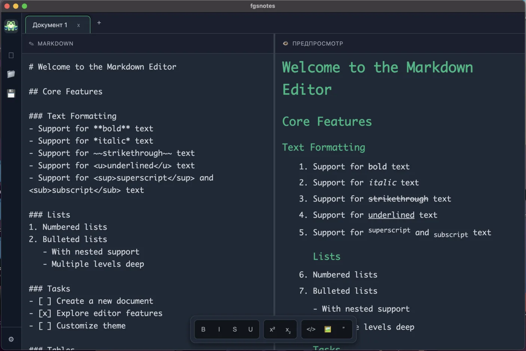Click preview item '7. Bulleted lists'
The image size is (526, 351).
[x=338, y=291]
